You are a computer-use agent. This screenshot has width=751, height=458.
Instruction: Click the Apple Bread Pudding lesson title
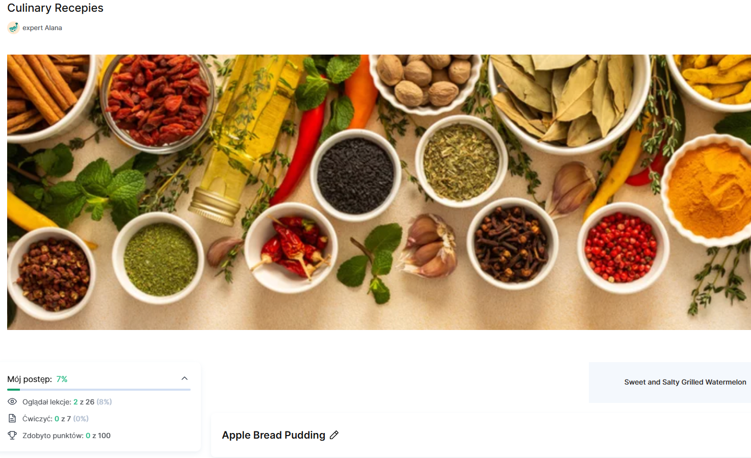coord(273,435)
